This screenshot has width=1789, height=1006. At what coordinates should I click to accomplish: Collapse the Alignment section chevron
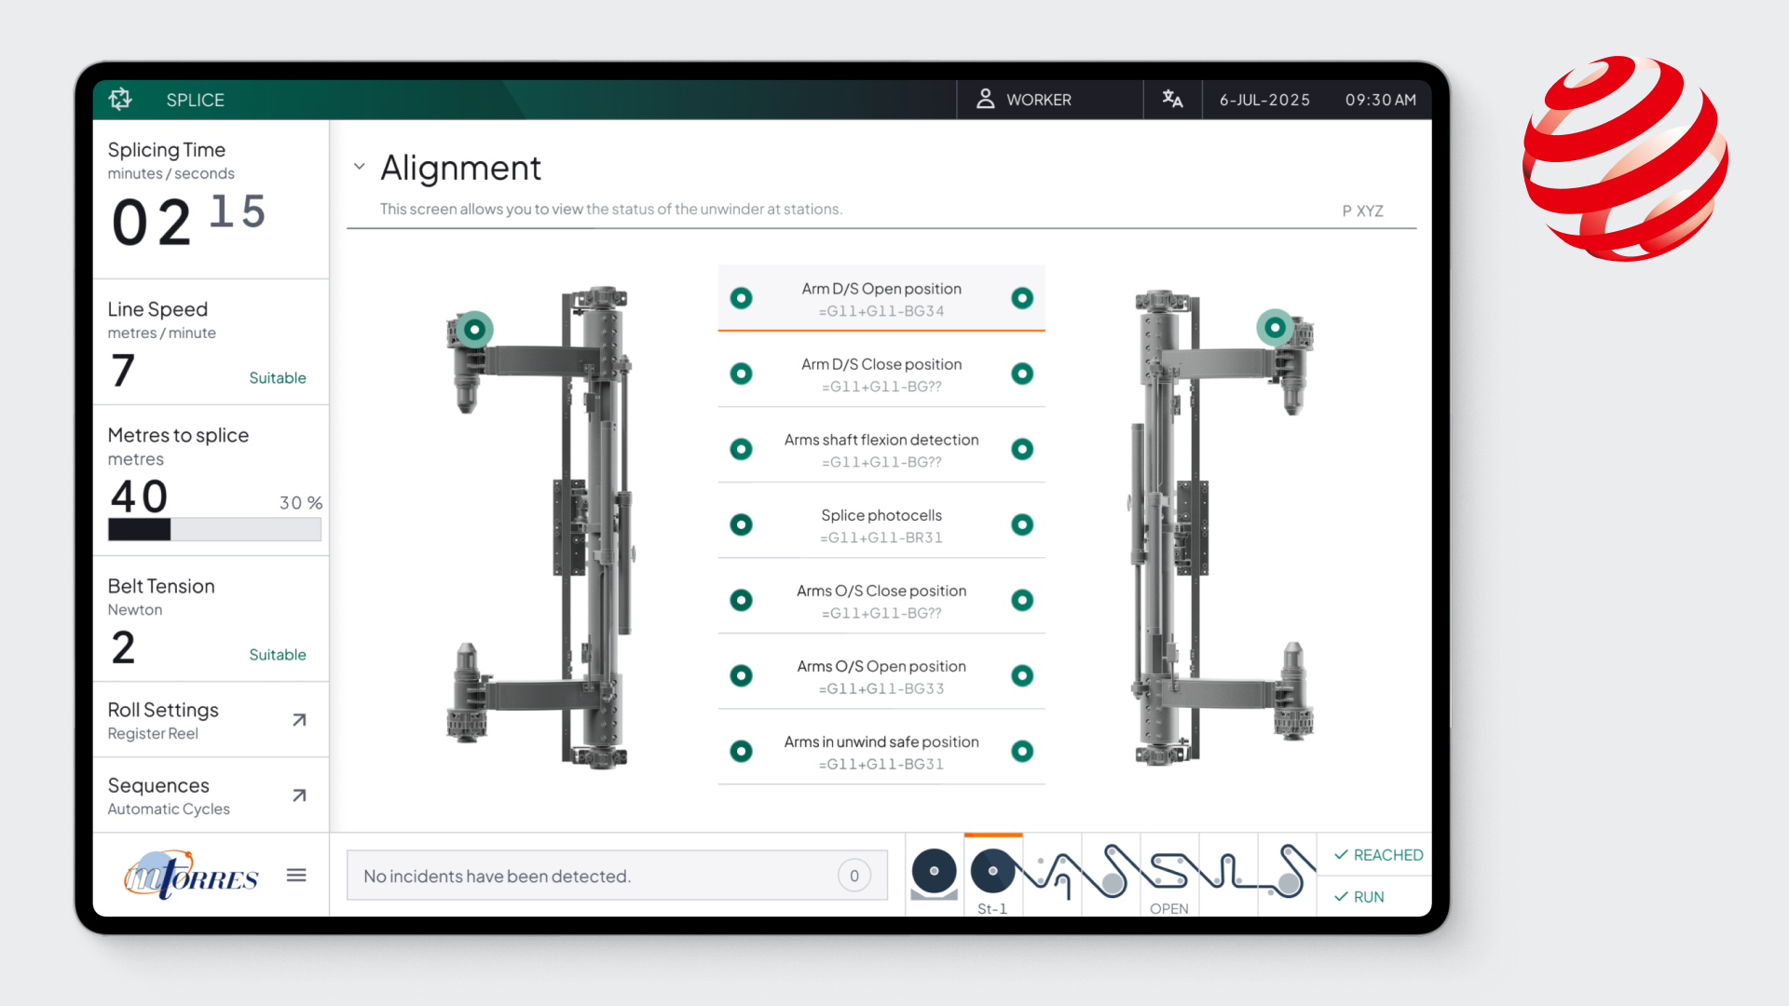pos(360,167)
